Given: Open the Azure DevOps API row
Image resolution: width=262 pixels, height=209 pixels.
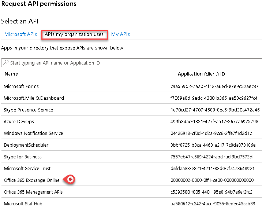Looking at the screenshot, I should [x=19, y=122].
